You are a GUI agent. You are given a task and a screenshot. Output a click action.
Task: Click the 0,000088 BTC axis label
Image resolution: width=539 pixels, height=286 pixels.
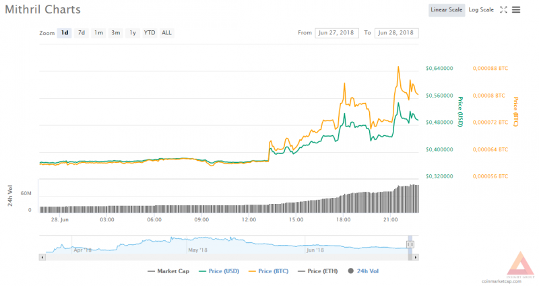click(x=490, y=69)
